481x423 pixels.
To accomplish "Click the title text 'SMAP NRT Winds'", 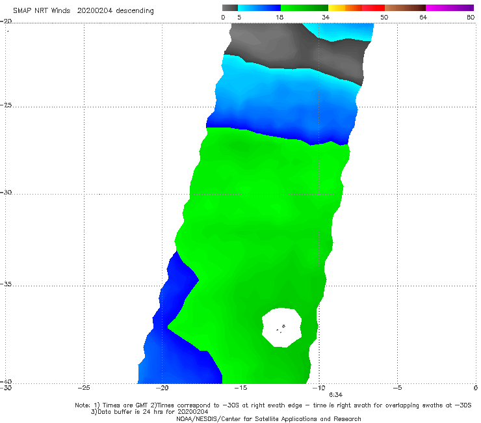I will point(42,10).
